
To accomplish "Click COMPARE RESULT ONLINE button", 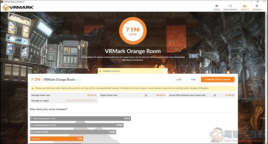I will coord(217,80).
